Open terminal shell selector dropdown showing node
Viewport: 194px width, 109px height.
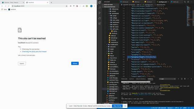point(167,79)
